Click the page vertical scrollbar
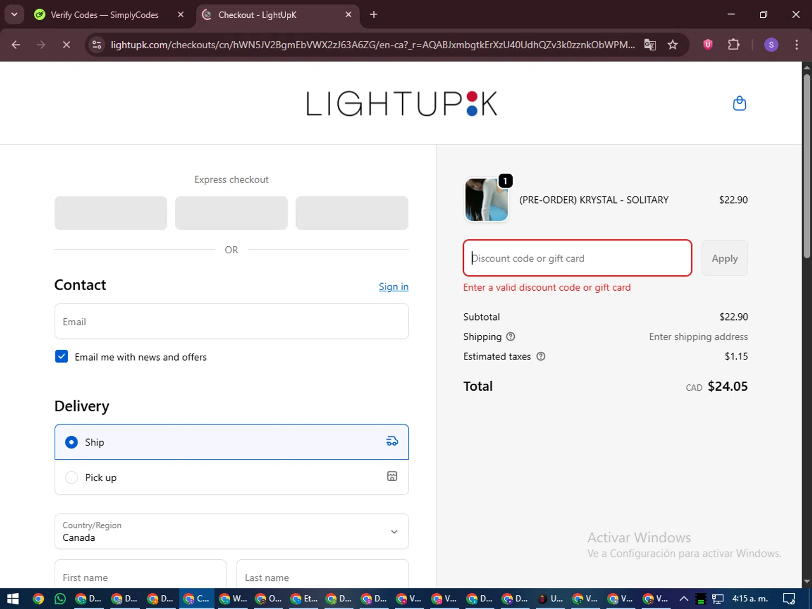812x609 pixels. coord(807,165)
